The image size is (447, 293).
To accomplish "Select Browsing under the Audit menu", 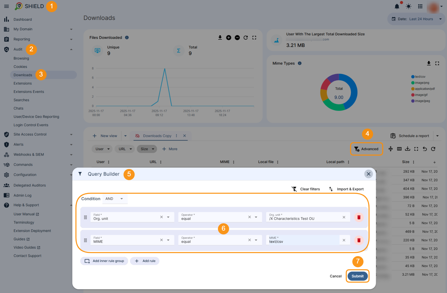I will click(x=21, y=58).
